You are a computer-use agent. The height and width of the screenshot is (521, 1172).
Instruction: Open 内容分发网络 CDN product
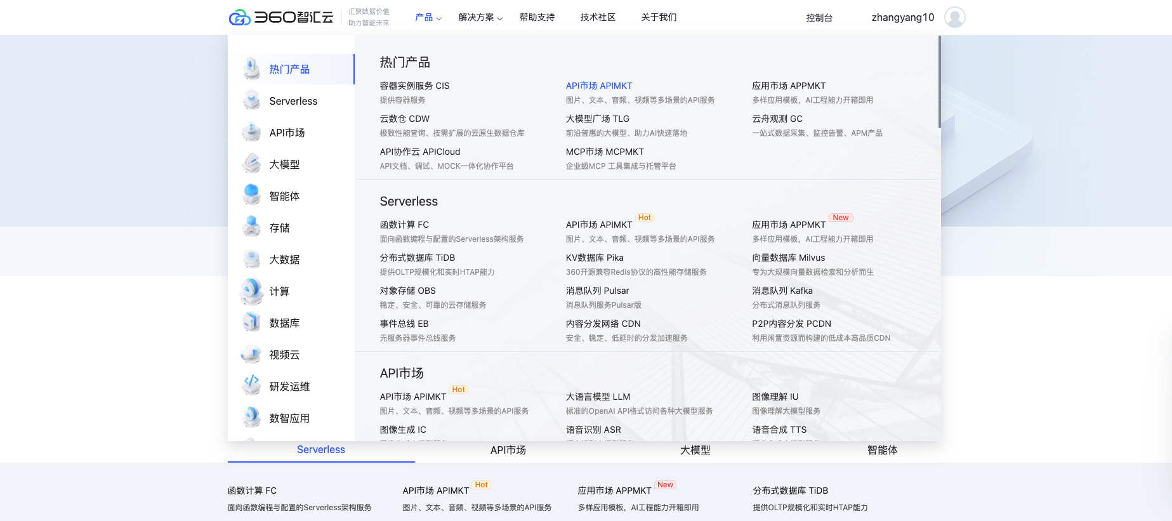coord(603,324)
